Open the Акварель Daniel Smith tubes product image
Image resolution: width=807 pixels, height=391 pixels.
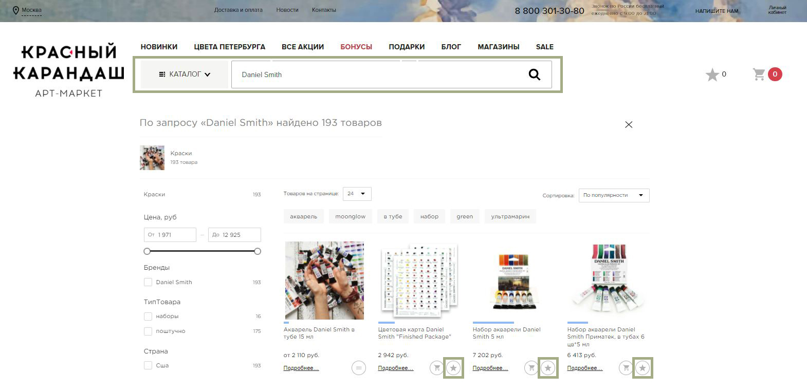tap(324, 281)
